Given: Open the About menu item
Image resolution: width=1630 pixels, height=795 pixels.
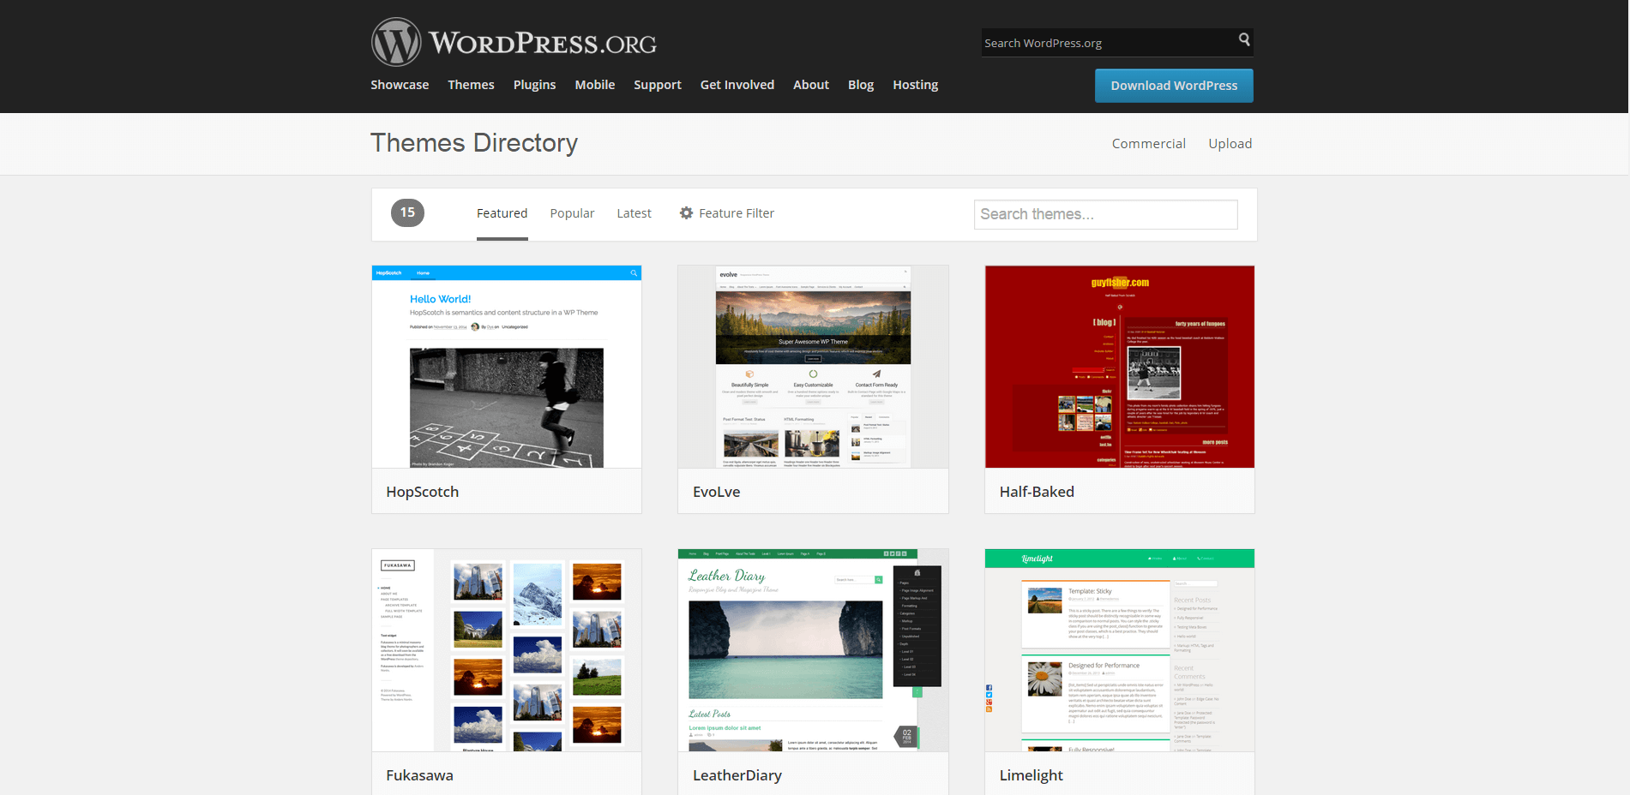Looking at the screenshot, I should (811, 85).
